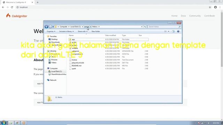The image size is (223, 125).
Task: Open Docs link on CodeIgniter page
Action: tap(183, 16)
